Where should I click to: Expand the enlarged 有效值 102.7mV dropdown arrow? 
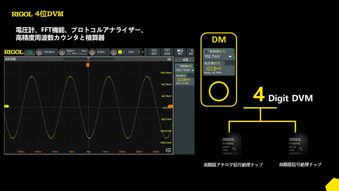point(230,57)
